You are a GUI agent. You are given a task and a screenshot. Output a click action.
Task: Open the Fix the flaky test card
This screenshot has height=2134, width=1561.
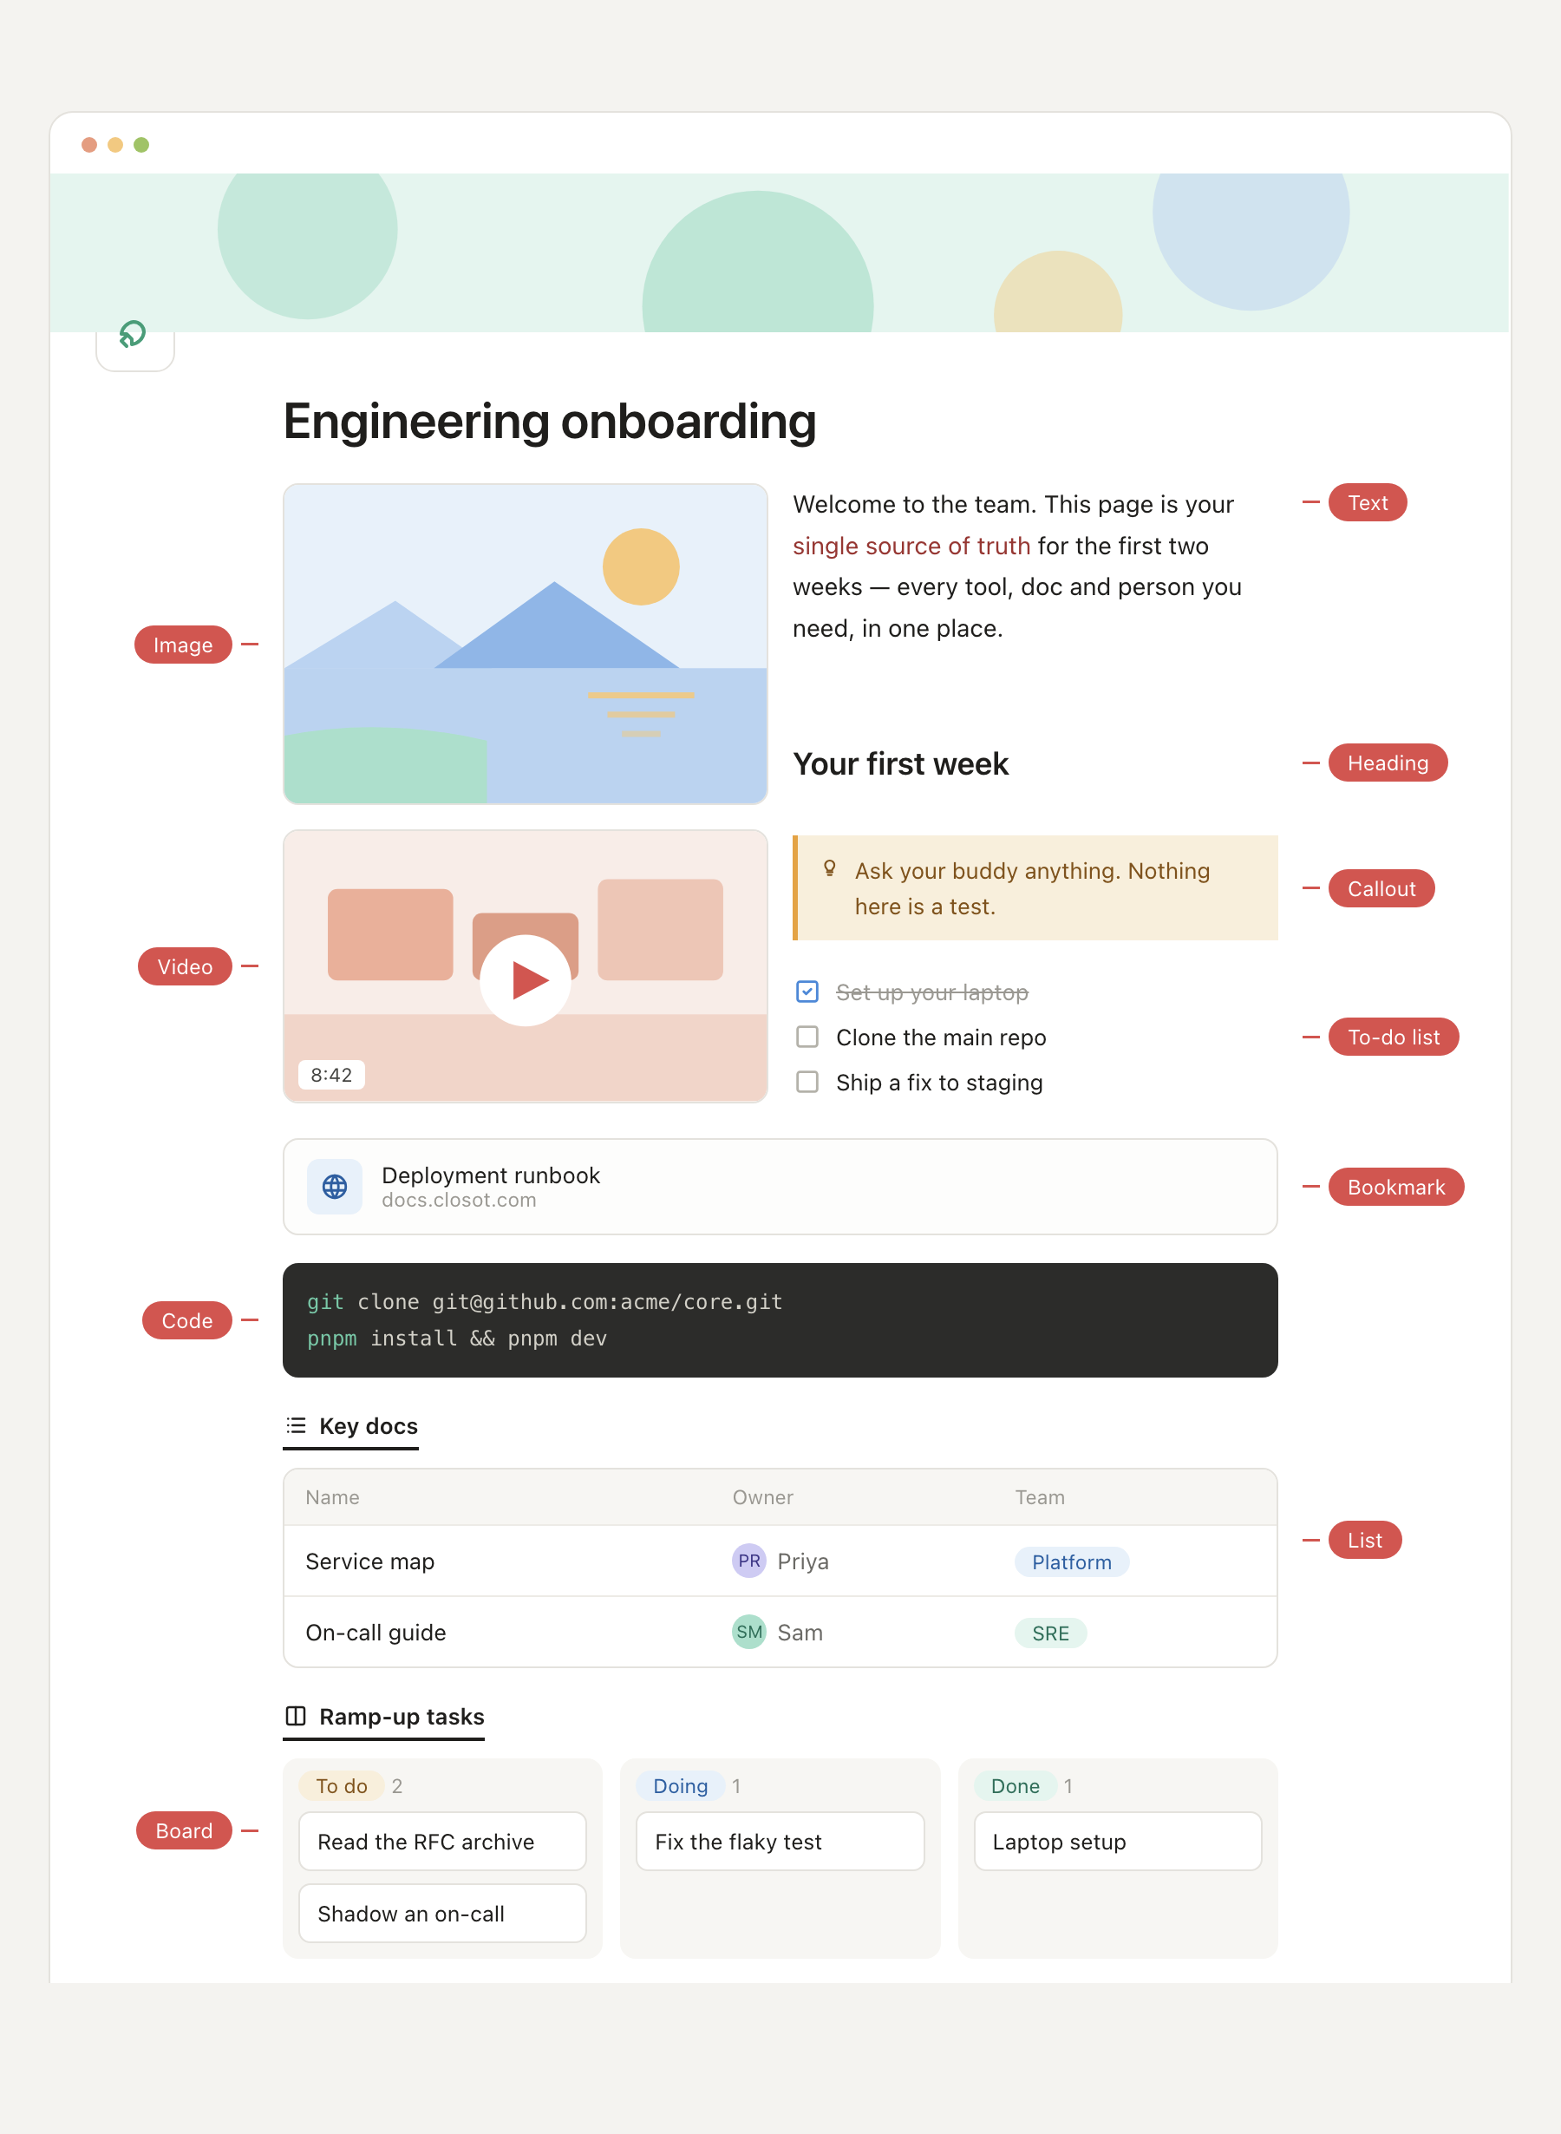pos(780,1841)
